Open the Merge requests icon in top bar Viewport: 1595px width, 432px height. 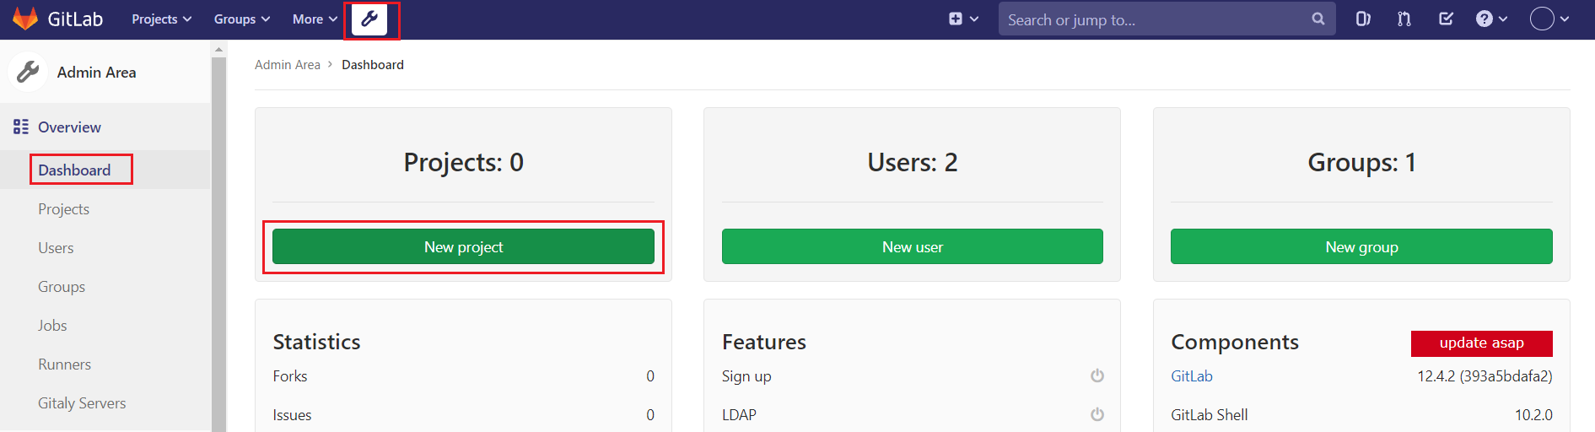[x=1404, y=19]
